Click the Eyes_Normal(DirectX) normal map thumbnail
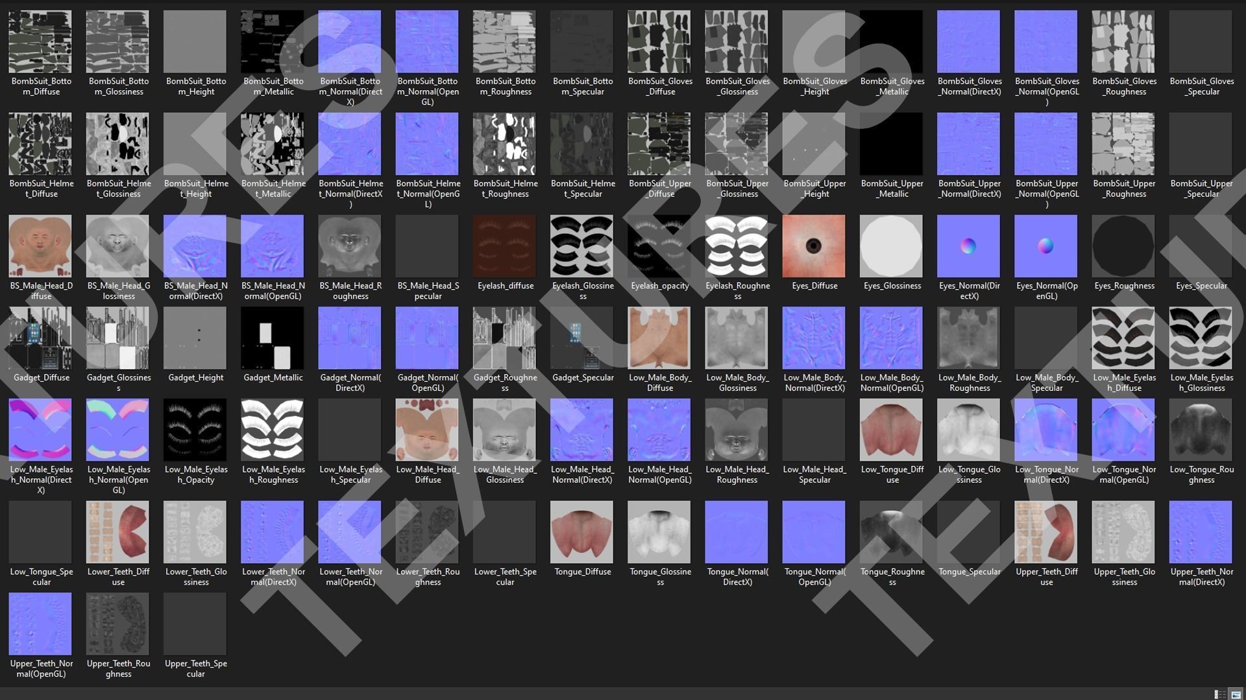The image size is (1246, 700). [968, 246]
